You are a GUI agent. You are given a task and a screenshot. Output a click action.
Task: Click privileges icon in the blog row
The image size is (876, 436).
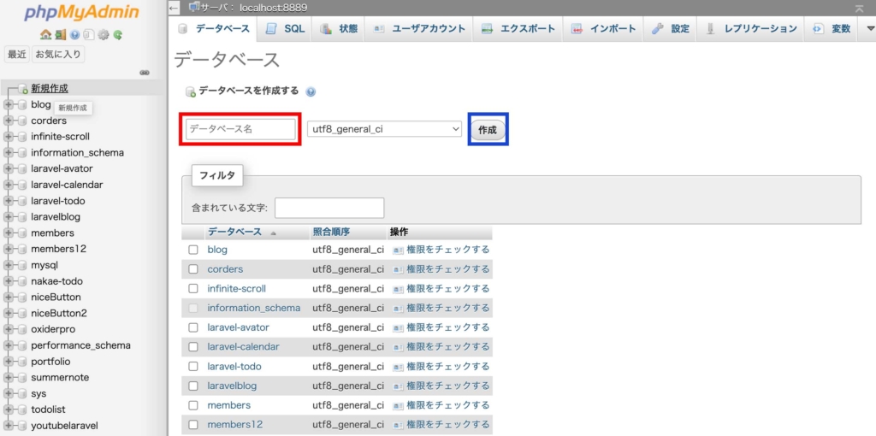[x=398, y=250]
